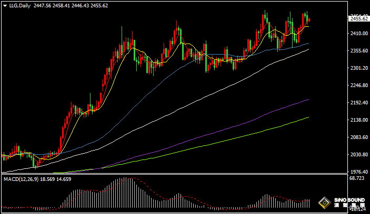Click the 2410.00 price axis label
This screenshot has height=214, width=370.
pos(357,34)
